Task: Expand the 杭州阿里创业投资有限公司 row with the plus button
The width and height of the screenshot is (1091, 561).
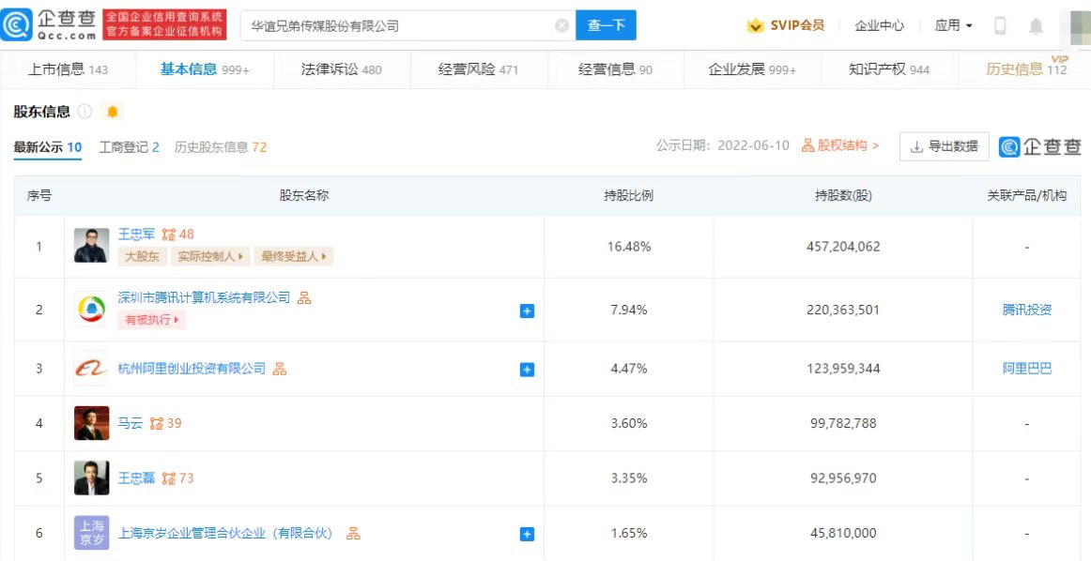Action: coord(528,370)
